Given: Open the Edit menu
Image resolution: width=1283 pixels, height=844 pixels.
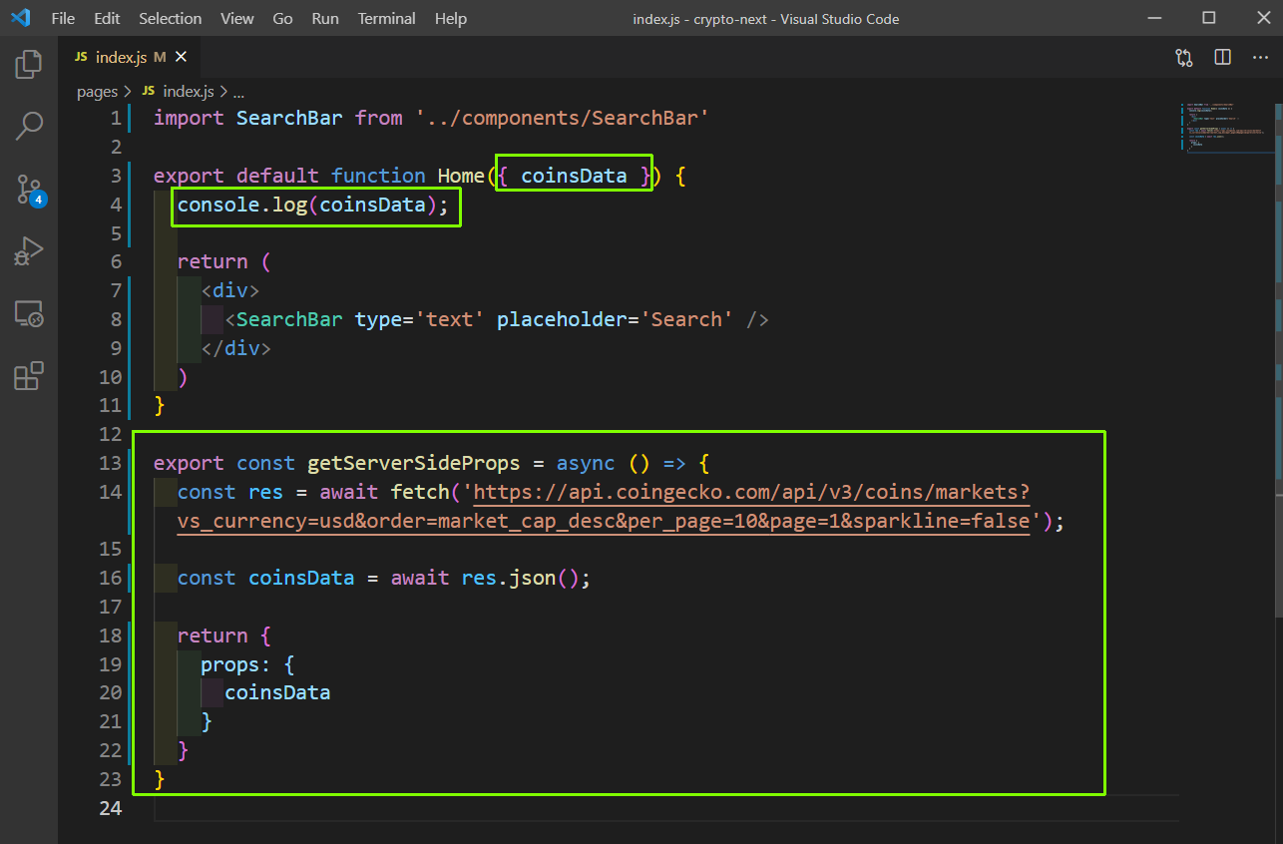Looking at the screenshot, I should click(x=107, y=18).
